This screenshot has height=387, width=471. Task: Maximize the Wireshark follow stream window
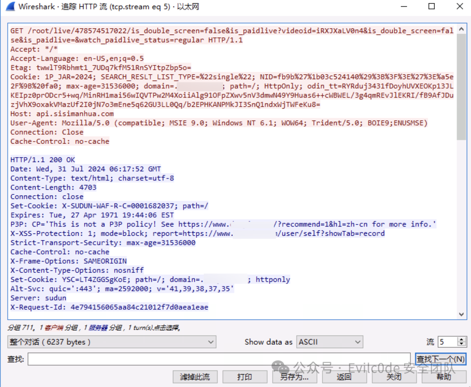click(x=432, y=6)
